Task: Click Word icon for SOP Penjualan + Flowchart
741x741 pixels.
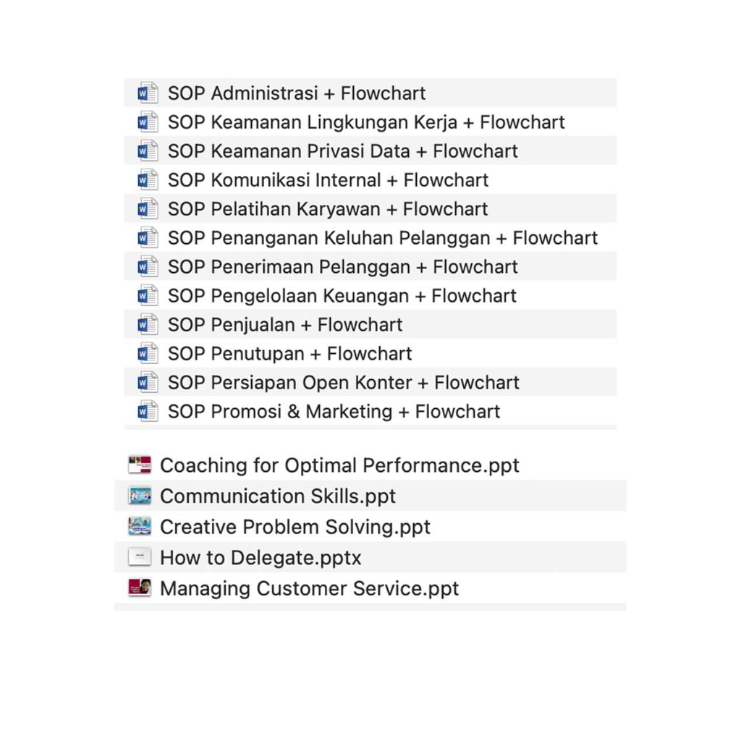Action: click(148, 324)
